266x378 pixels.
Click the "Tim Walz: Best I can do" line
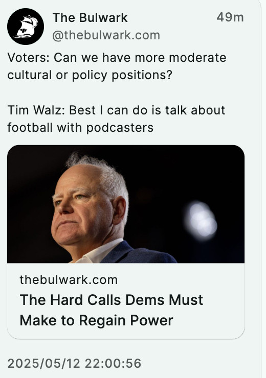tap(116, 110)
